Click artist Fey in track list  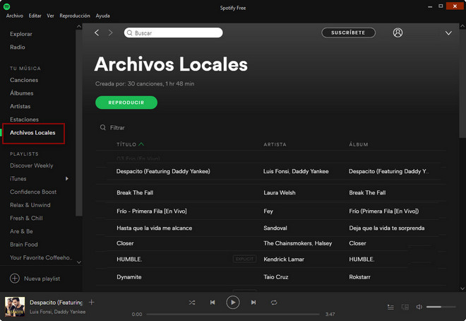point(268,211)
